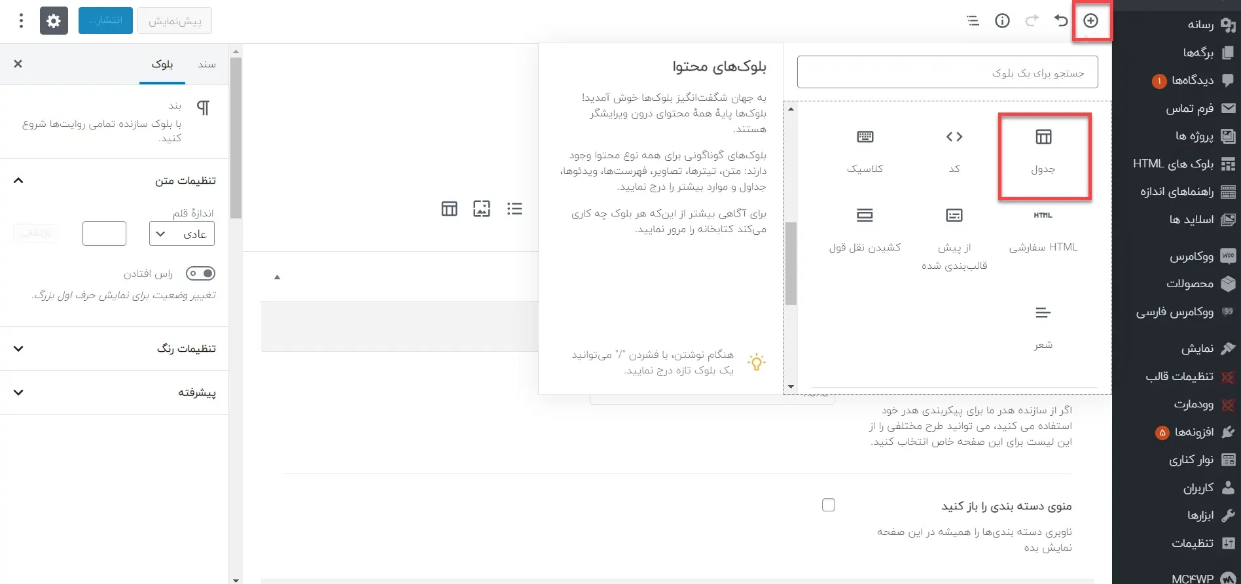Screen dimensions: 1241x584
Task: Insert the شعر verse block
Action: click(1043, 327)
